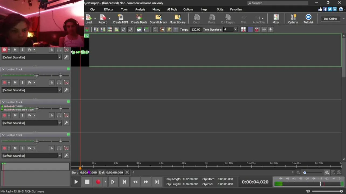Screen dimensions: 346x194
Task: Click the Buy Online button
Action: tap(330, 19)
